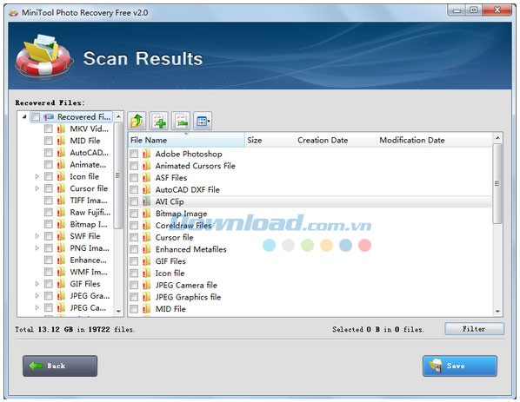Click the file list scrollbar up arrow
The height and width of the screenshot is (402, 520).
497,137
